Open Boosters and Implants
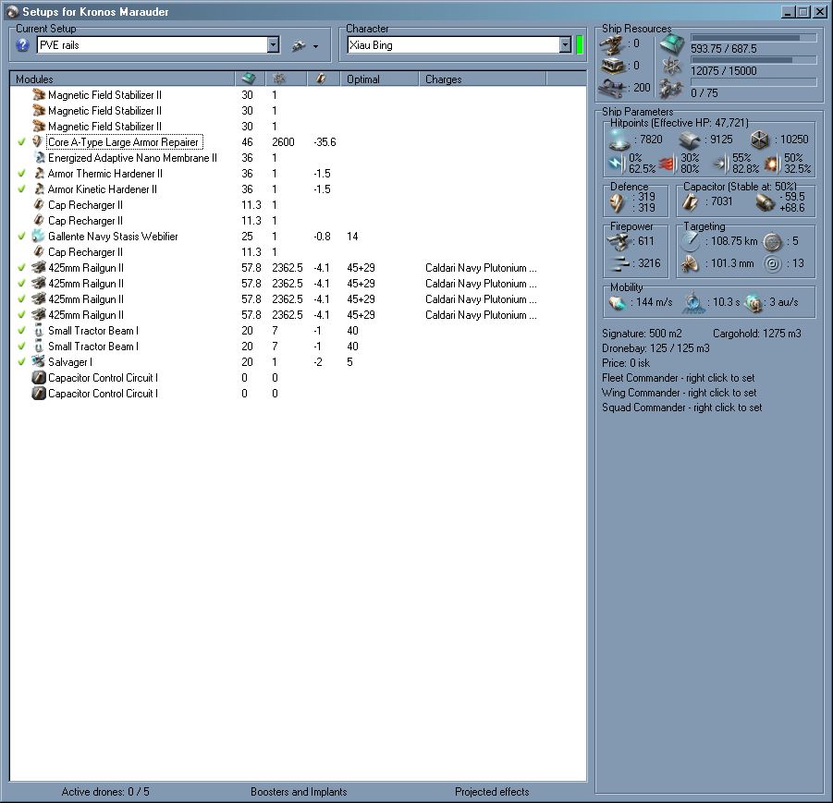 (299, 792)
